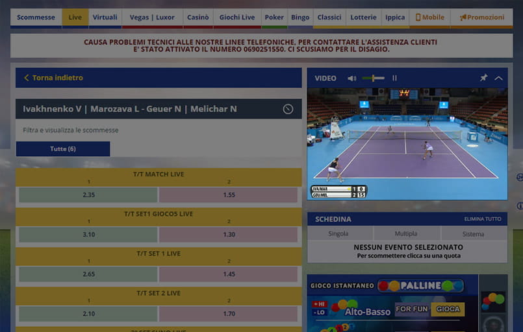The image size is (523, 332).
Task: Pause the live video stream
Action: 394,78
